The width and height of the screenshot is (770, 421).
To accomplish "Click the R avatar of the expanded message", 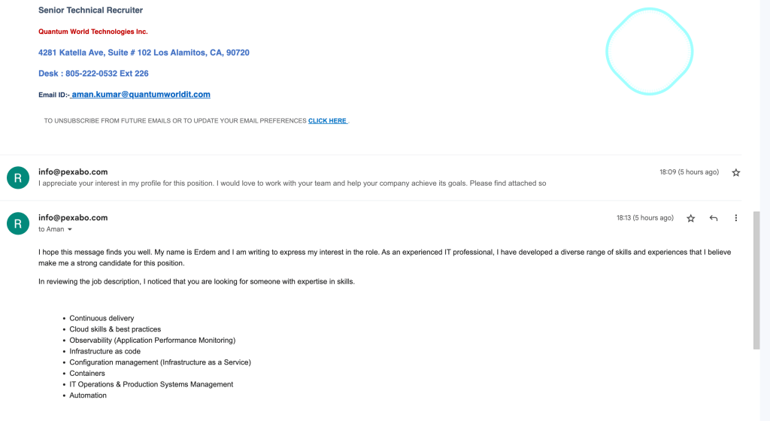I will (x=18, y=223).
